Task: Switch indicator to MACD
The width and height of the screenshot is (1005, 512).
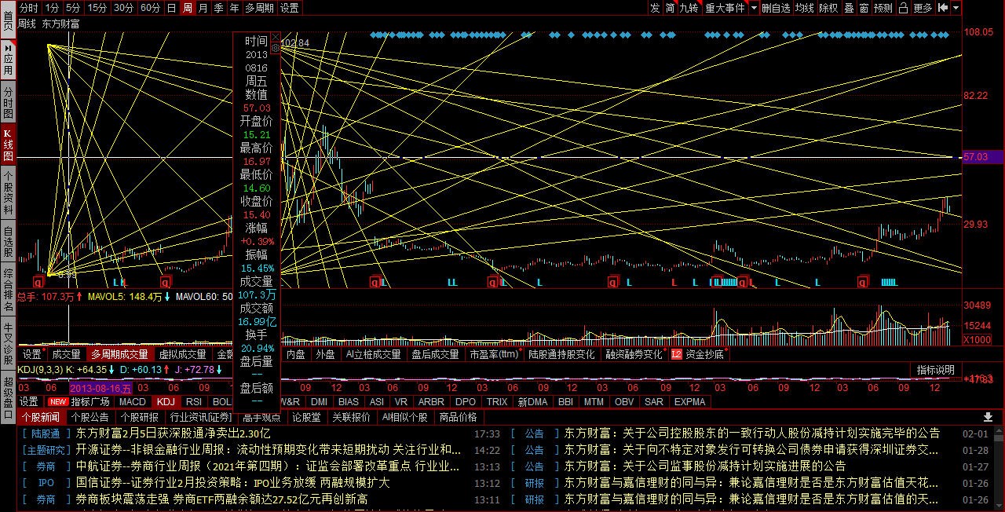Action: click(133, 401)
